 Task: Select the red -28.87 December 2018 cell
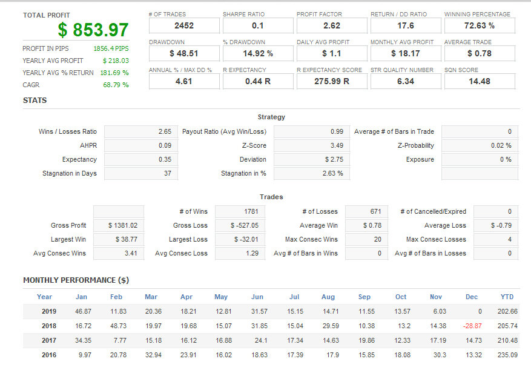[472, 326]
